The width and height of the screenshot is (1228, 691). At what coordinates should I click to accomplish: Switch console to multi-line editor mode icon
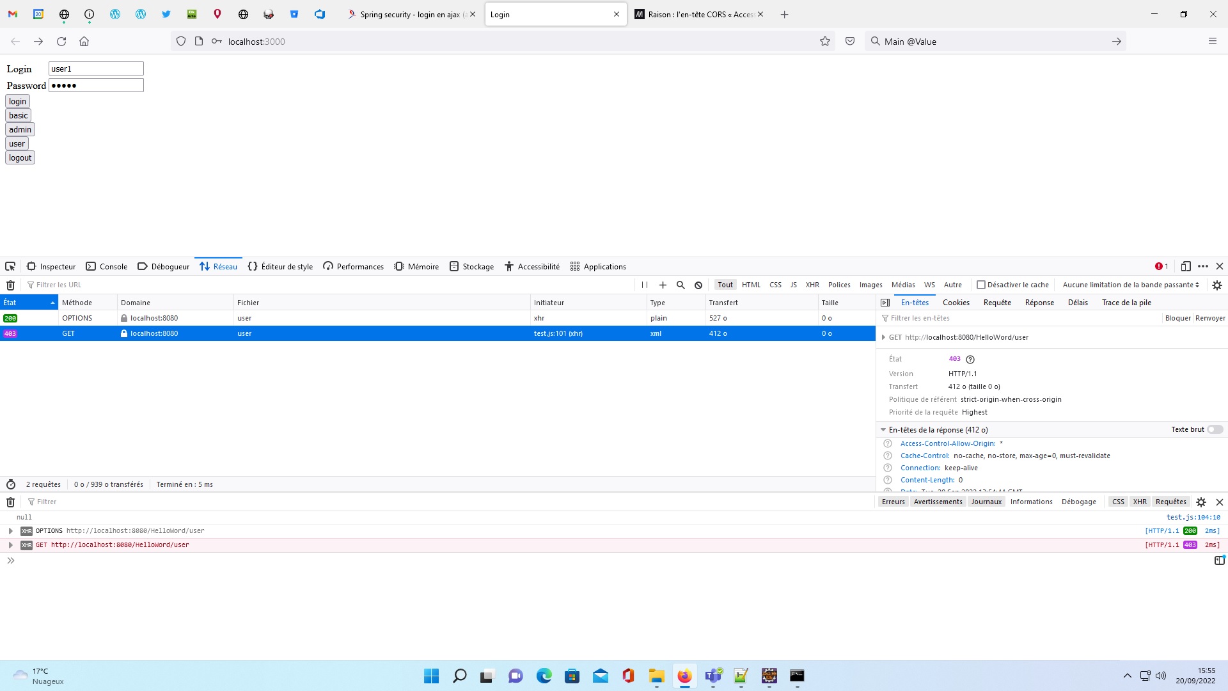click(x=1219, y=560)
